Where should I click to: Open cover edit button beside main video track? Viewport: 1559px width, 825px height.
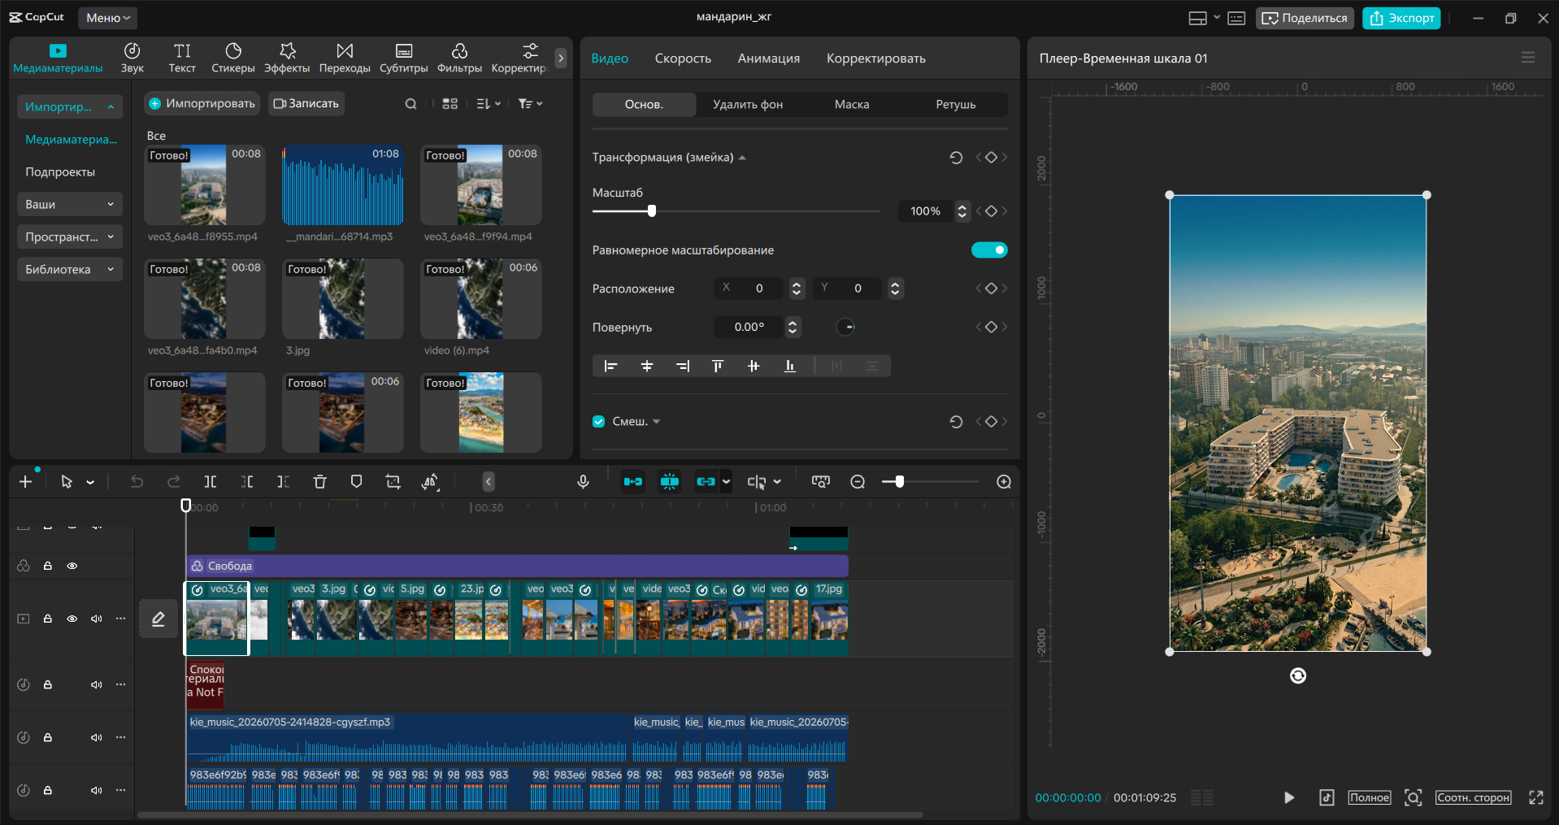[x=159, y=619]
